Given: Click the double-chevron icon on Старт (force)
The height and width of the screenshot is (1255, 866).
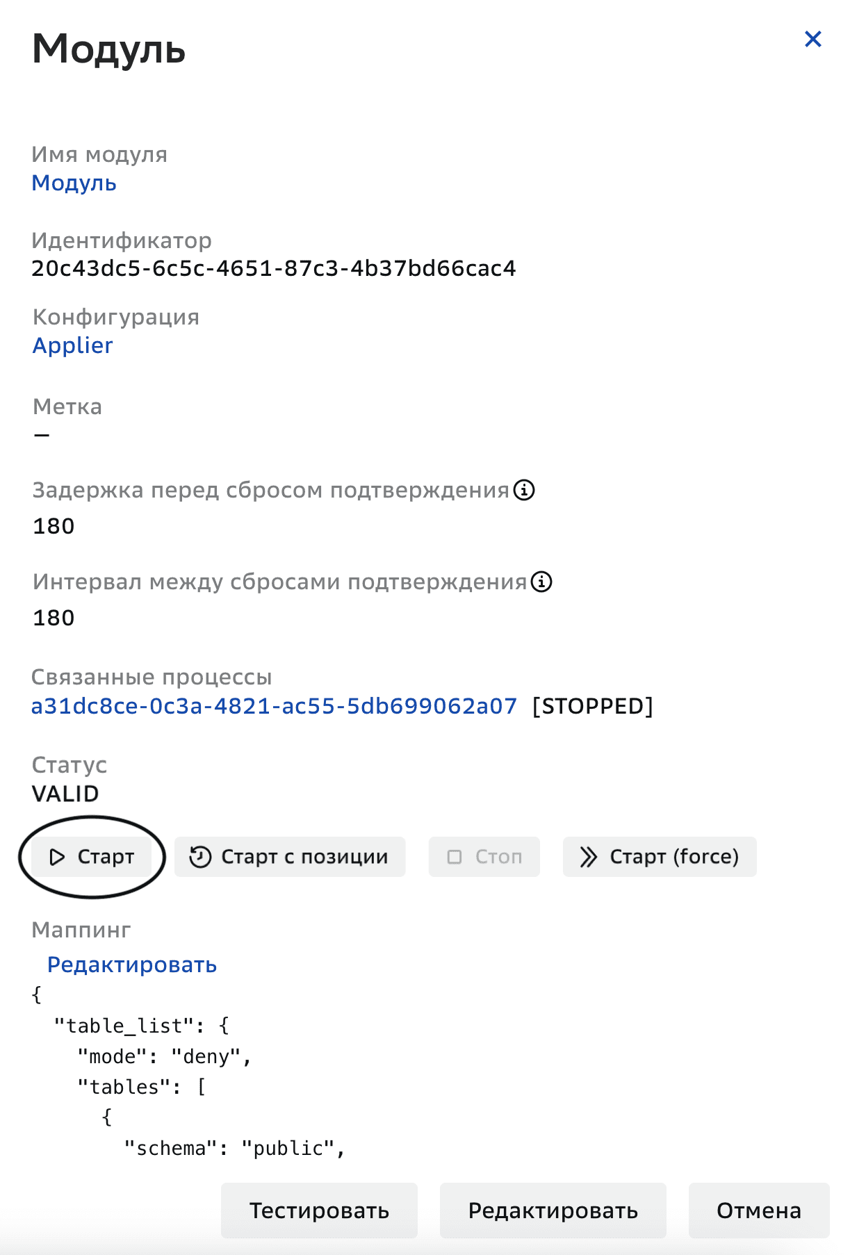Looking at the screenshot, I should 589,857.
